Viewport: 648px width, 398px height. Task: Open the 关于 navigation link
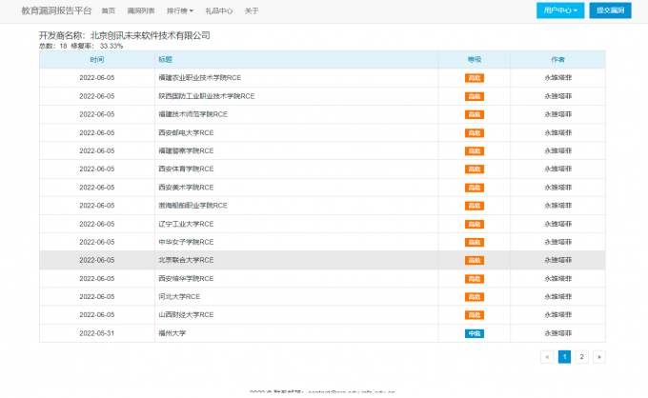(x=252, y=10)
